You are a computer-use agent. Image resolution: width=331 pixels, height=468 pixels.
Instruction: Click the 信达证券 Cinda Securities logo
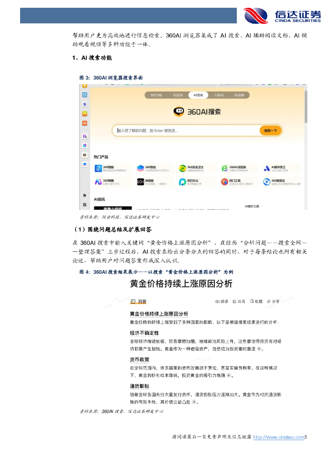coord(282,16)
